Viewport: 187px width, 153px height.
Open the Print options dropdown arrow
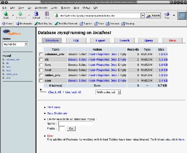[174, 15]
